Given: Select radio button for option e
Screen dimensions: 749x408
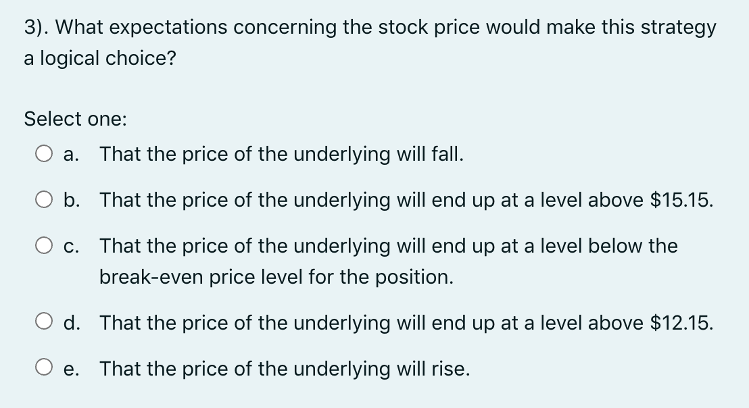Looking at the screenshot, I should tap(44, 368).
